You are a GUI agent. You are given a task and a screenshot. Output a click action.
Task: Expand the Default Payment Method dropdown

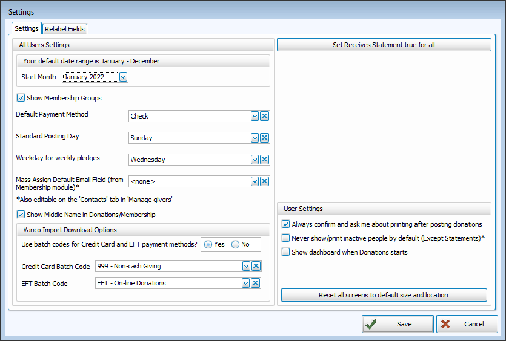click(x=255, y=116)
